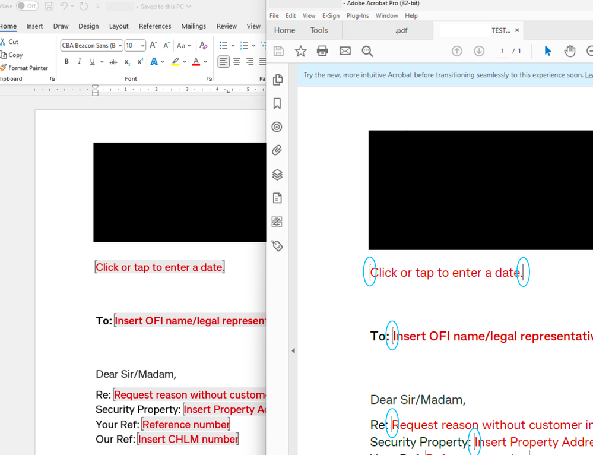This screenshot has height=455, width=593.
Task: Click the Insert CHLM number field
Action: (188, 439)
